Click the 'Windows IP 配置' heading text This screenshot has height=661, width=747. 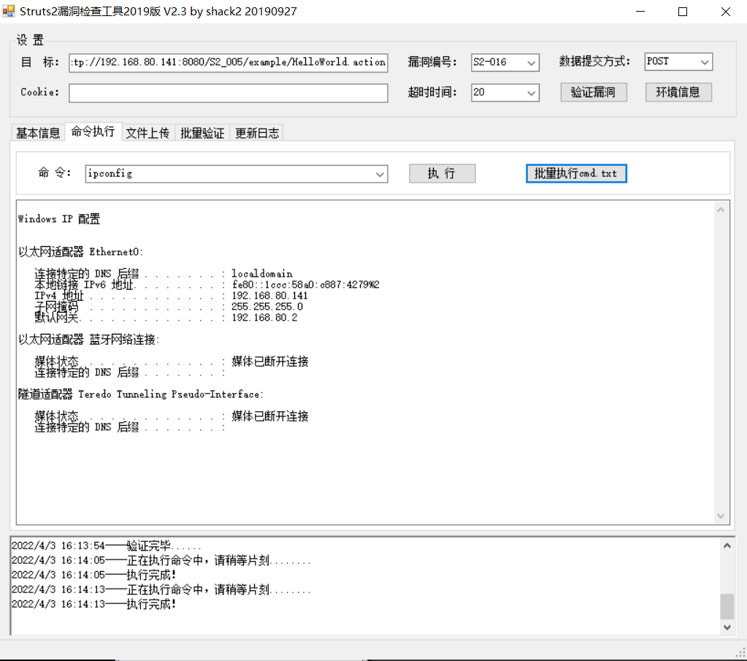point(59,219)
